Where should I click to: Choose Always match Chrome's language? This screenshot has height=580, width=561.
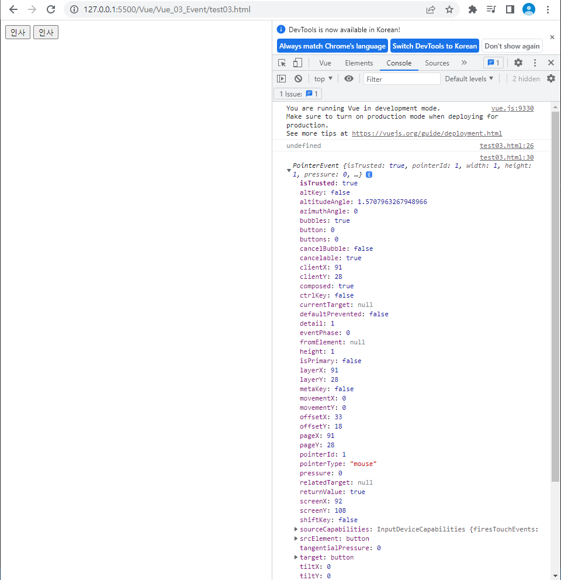(332, 46)
